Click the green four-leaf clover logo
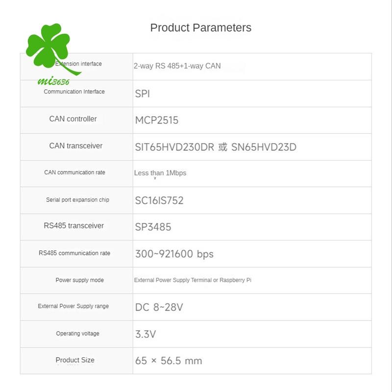The image size is (392, 392). pyautogui.click(x=48, y=46)
